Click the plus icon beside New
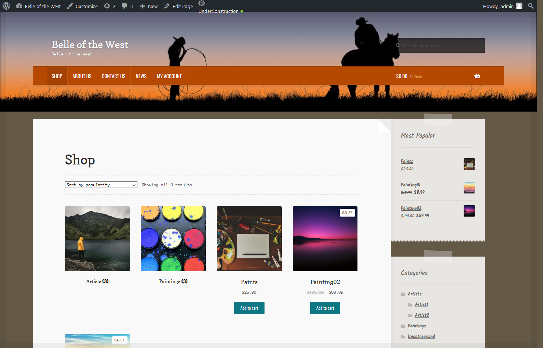 142,6
